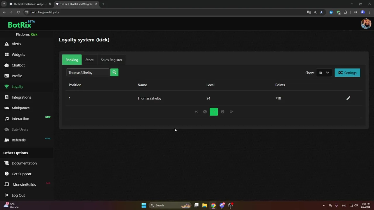Click the Chrome taskbar icon
Viewport: 374px width, 210px height.
[x=213, y=205]
